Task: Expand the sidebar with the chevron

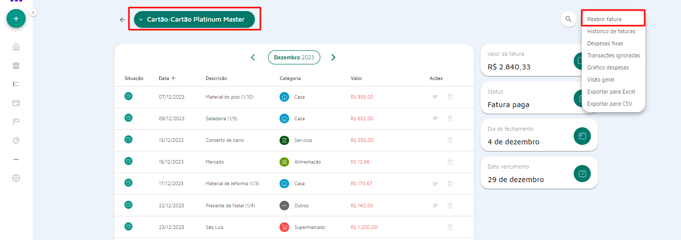Action: pyautogui.click(x=33, y=12)
